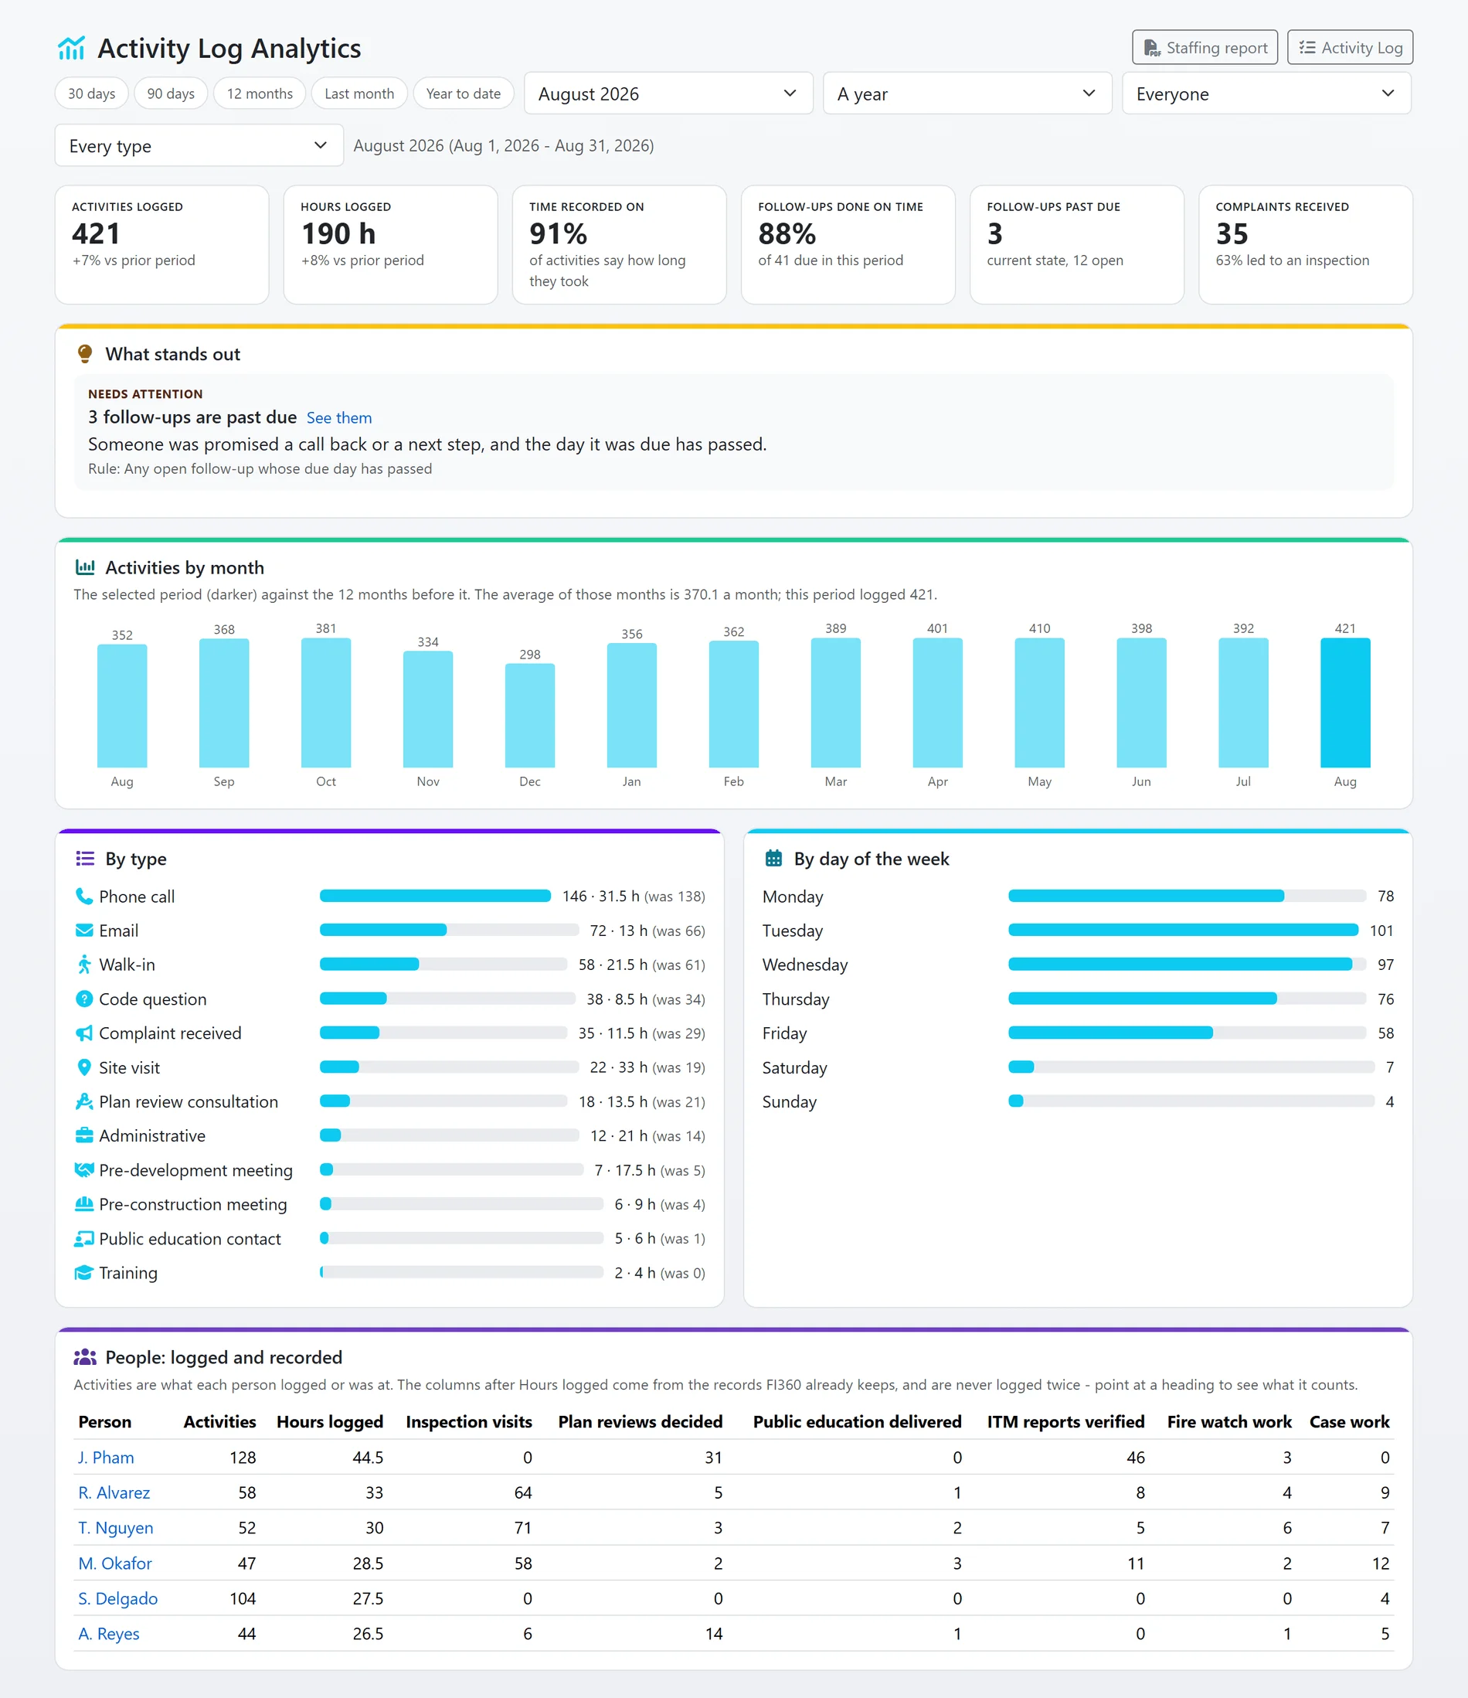Click the Plan review consultation icon

pos(83,1101)
